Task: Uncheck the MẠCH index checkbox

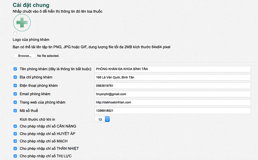Action: (15, 141)
